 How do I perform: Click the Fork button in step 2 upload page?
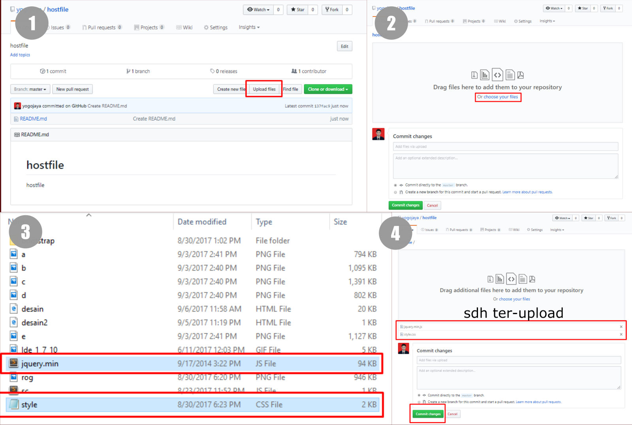click(x=608, y=8)
